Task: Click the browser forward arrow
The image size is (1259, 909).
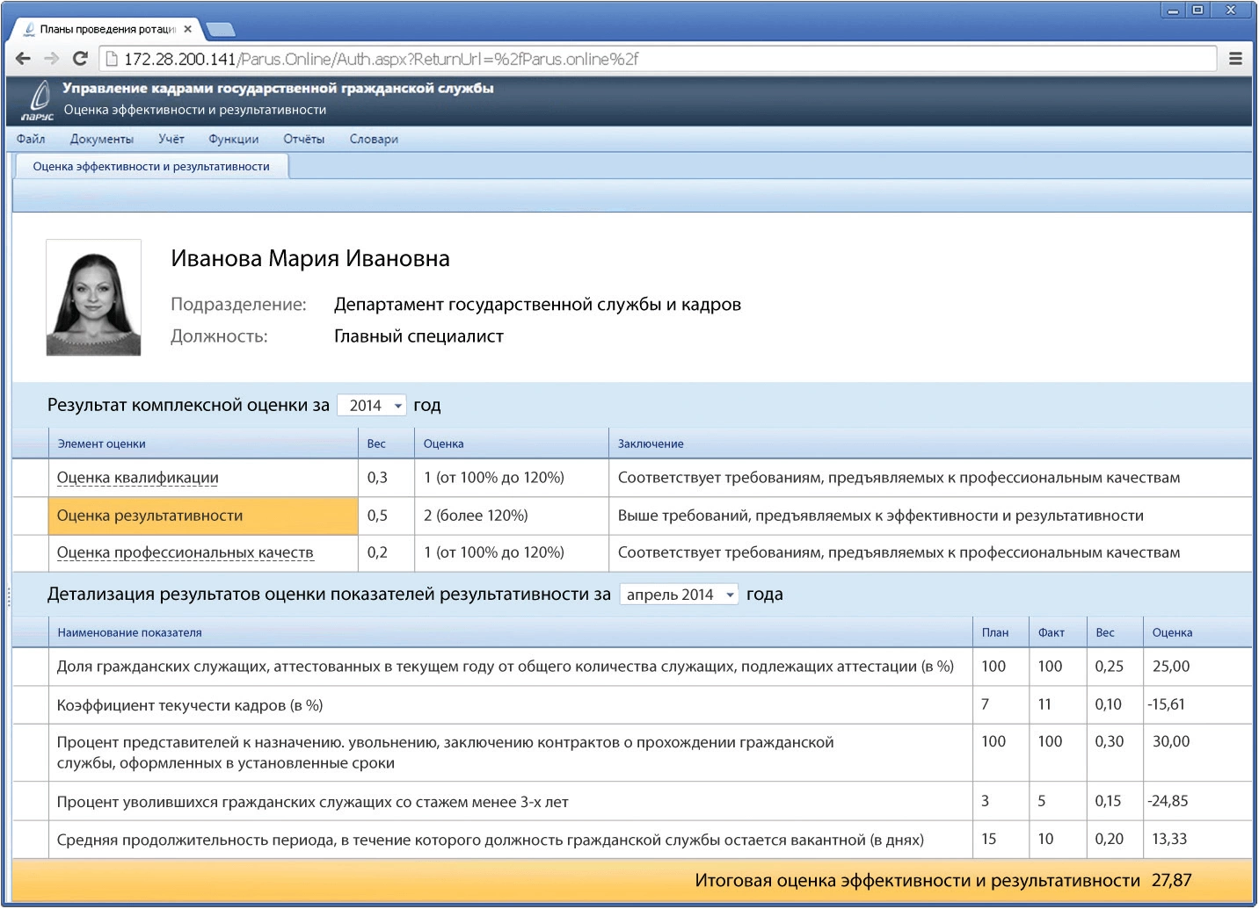Action: pyautogui.click(x=52, y=59)
